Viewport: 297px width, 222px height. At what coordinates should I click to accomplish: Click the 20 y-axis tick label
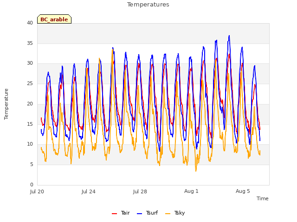(x=30, y=104)
